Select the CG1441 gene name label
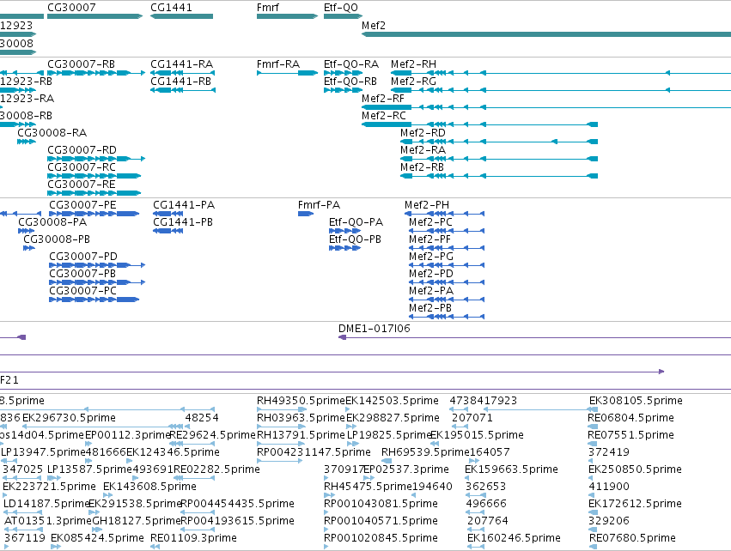 171,8
